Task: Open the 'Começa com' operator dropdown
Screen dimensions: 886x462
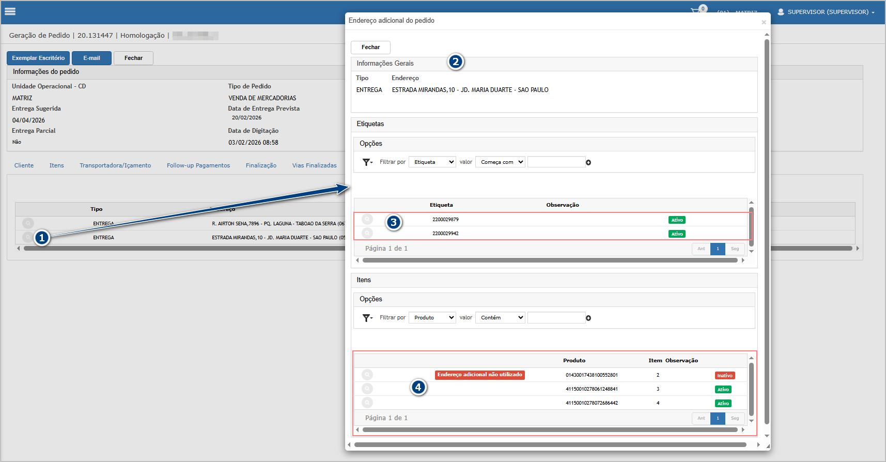Action: click(500, 162)
